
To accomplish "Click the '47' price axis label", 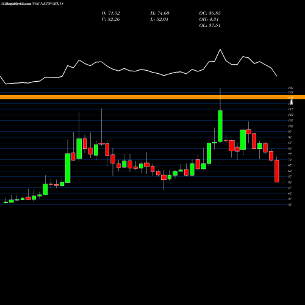I will point(290,188).
